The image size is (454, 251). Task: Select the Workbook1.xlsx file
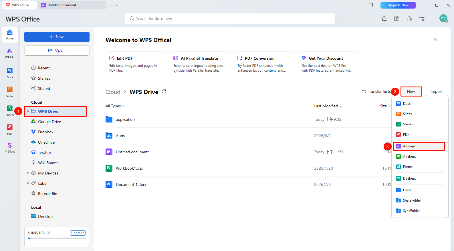click(248, 168)
